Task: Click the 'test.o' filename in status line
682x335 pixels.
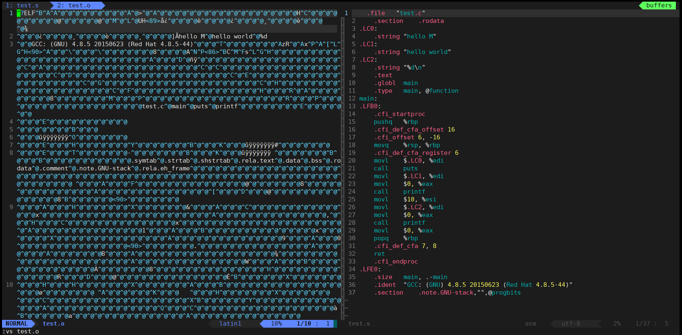Action: pyautogui.click(x=54, y=324)
